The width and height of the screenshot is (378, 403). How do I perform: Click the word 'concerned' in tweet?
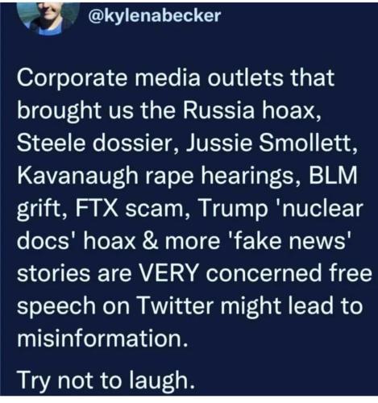click(264, 273)
